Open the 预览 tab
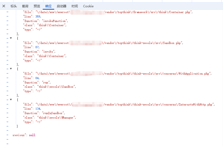Screen dimensions: 223x146 pyautogui.click(x=37, y=6)
